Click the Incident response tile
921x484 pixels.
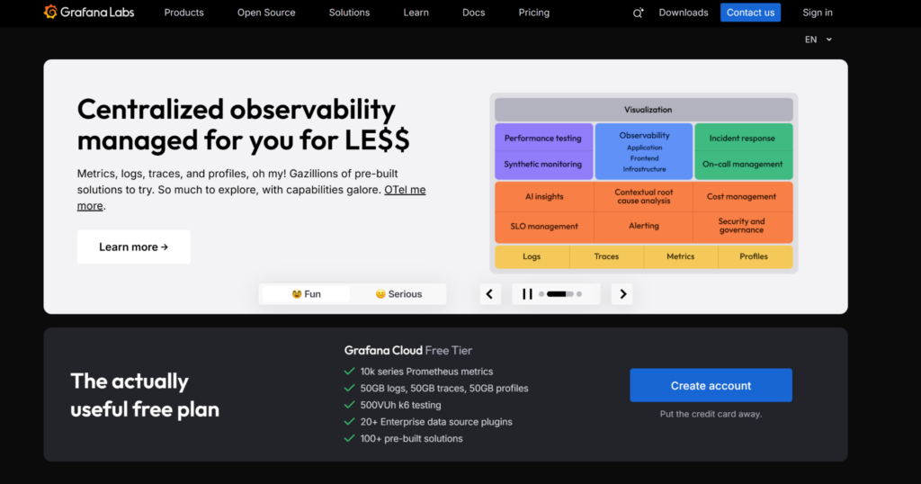742,138
